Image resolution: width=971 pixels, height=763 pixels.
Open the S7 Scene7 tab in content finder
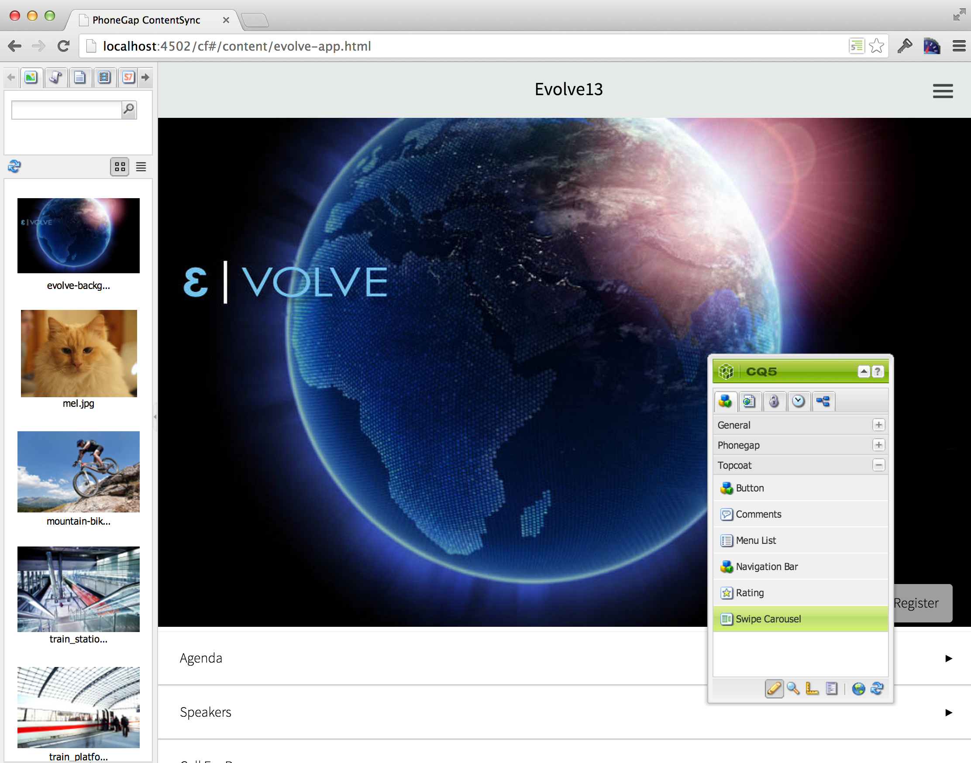(x=129, y=78)
